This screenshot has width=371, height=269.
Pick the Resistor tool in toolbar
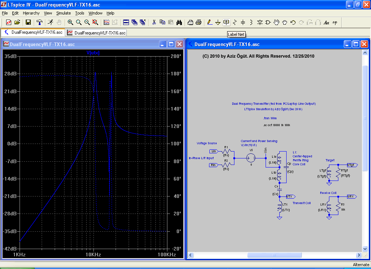point(235,22)
